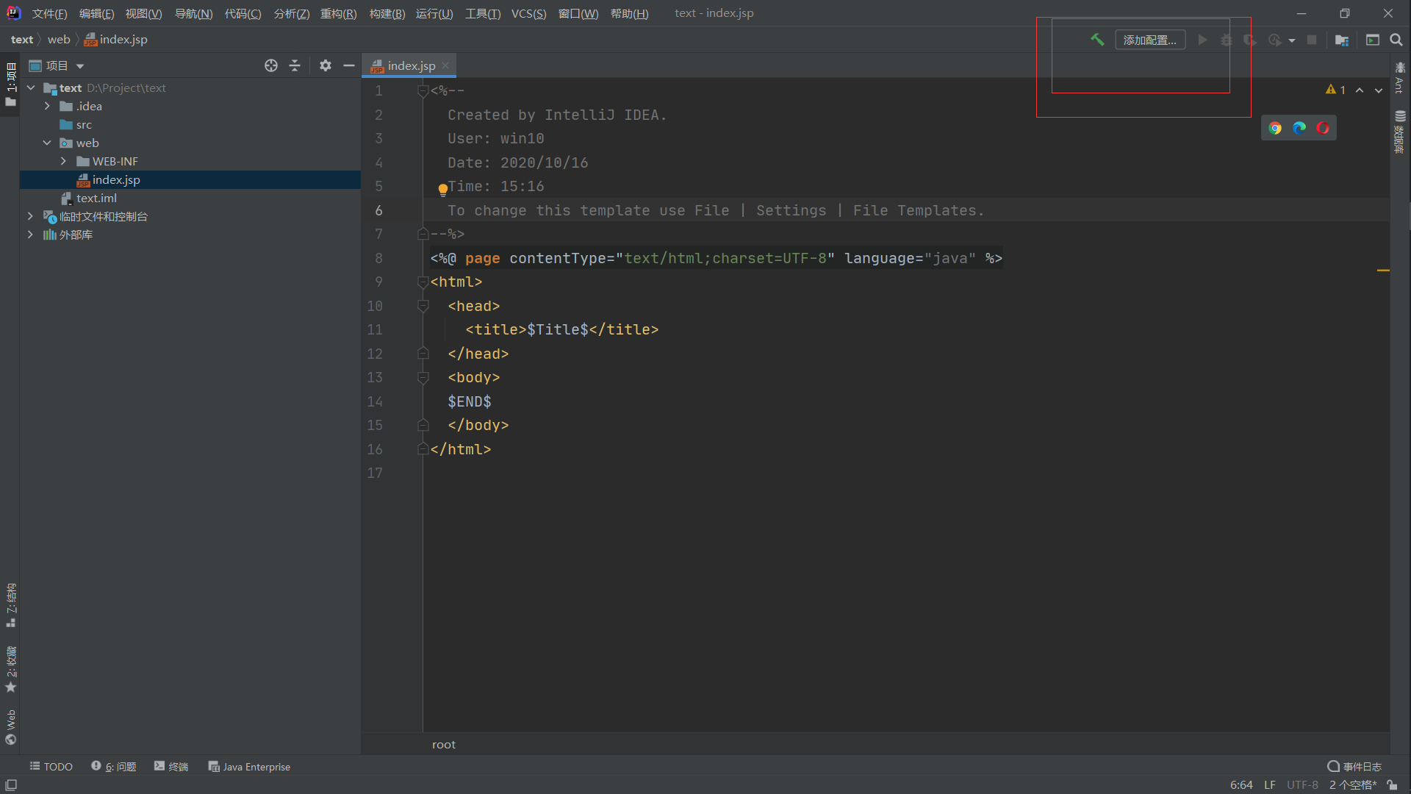The image size is (1411, 794).
Task: Open Java Enterprise tool window
Action: point(249,766)
